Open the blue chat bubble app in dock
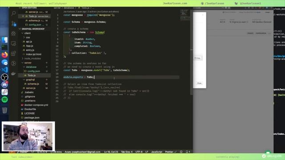Image resolution: width=285 pixels, height=160 pixels. 4,62
